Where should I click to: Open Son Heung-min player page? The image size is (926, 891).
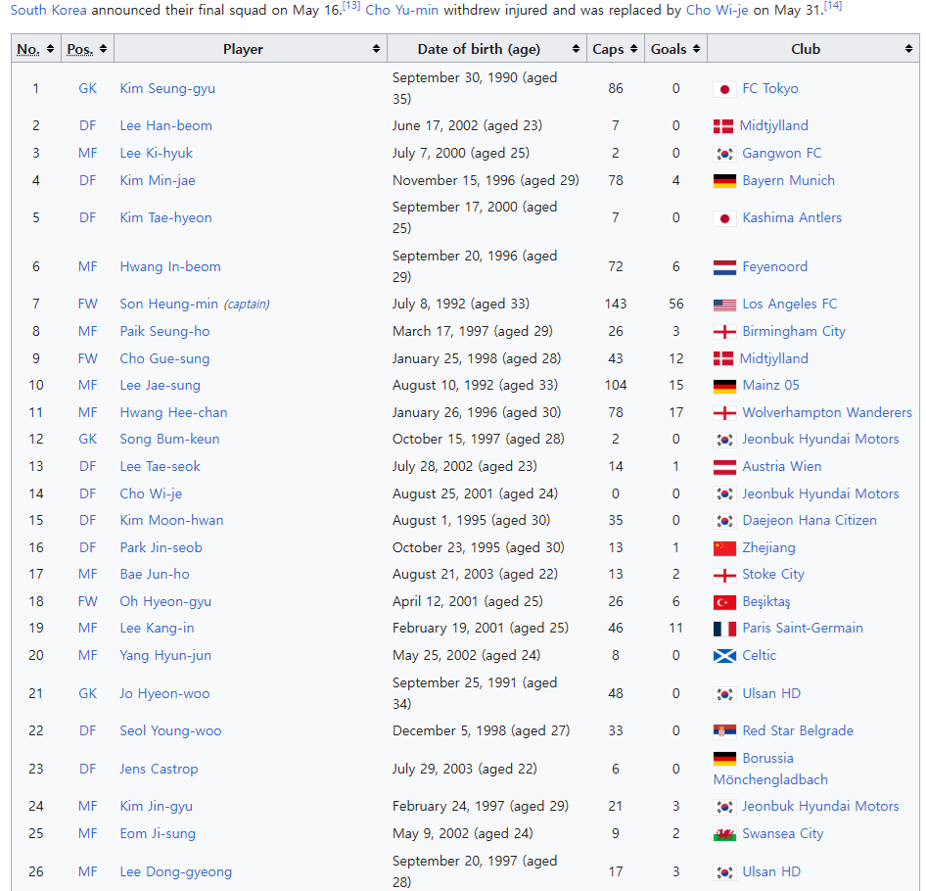169,304
